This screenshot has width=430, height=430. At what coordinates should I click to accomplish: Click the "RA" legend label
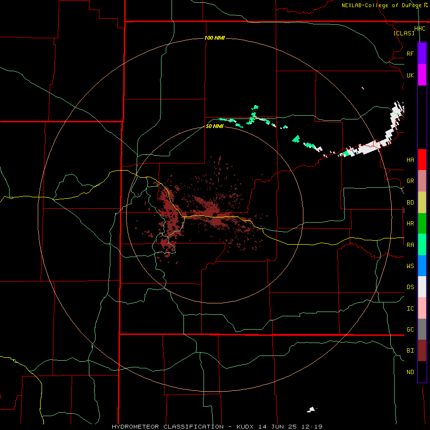410,245
